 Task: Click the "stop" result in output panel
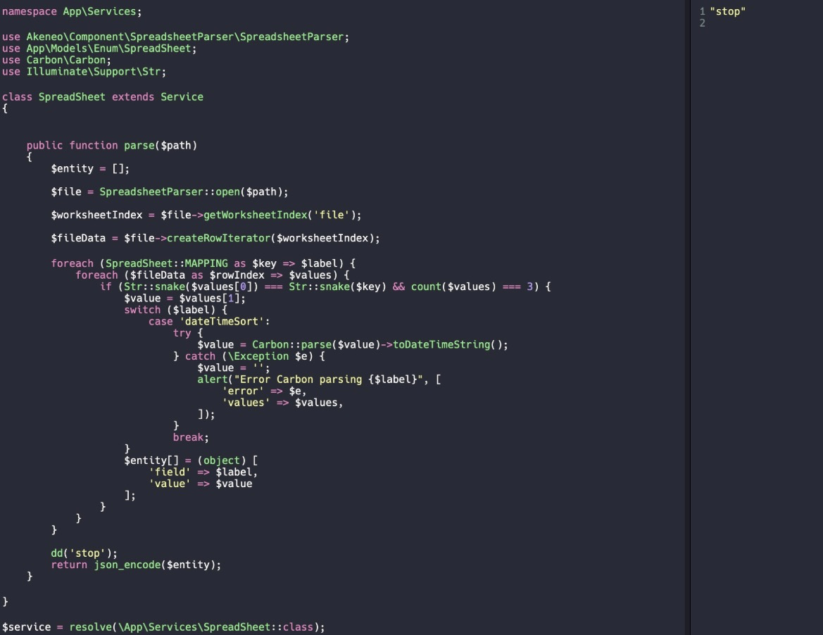(x=728, y=12)
